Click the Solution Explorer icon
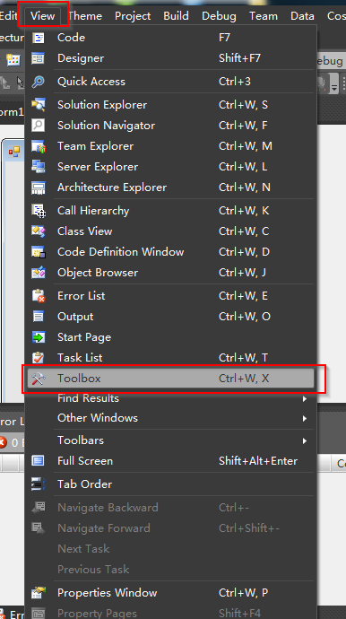This screenshot has height=619, width=346. coord(39,105)
